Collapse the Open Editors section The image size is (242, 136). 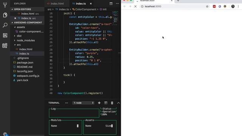tap(28, 9)
